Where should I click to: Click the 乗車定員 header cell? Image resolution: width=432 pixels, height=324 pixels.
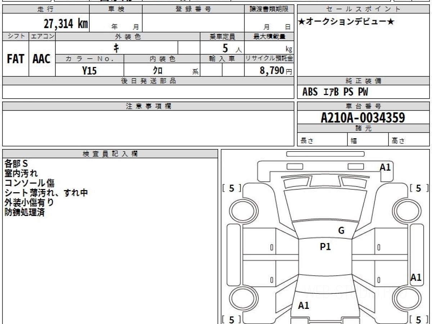coord(222,36)
